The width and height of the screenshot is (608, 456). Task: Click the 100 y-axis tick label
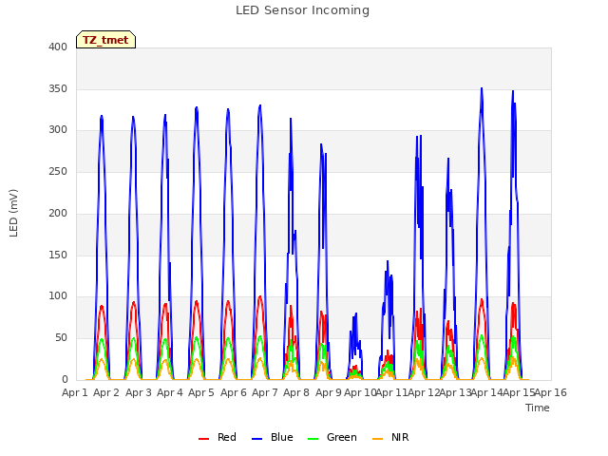(x=58, y=295)
